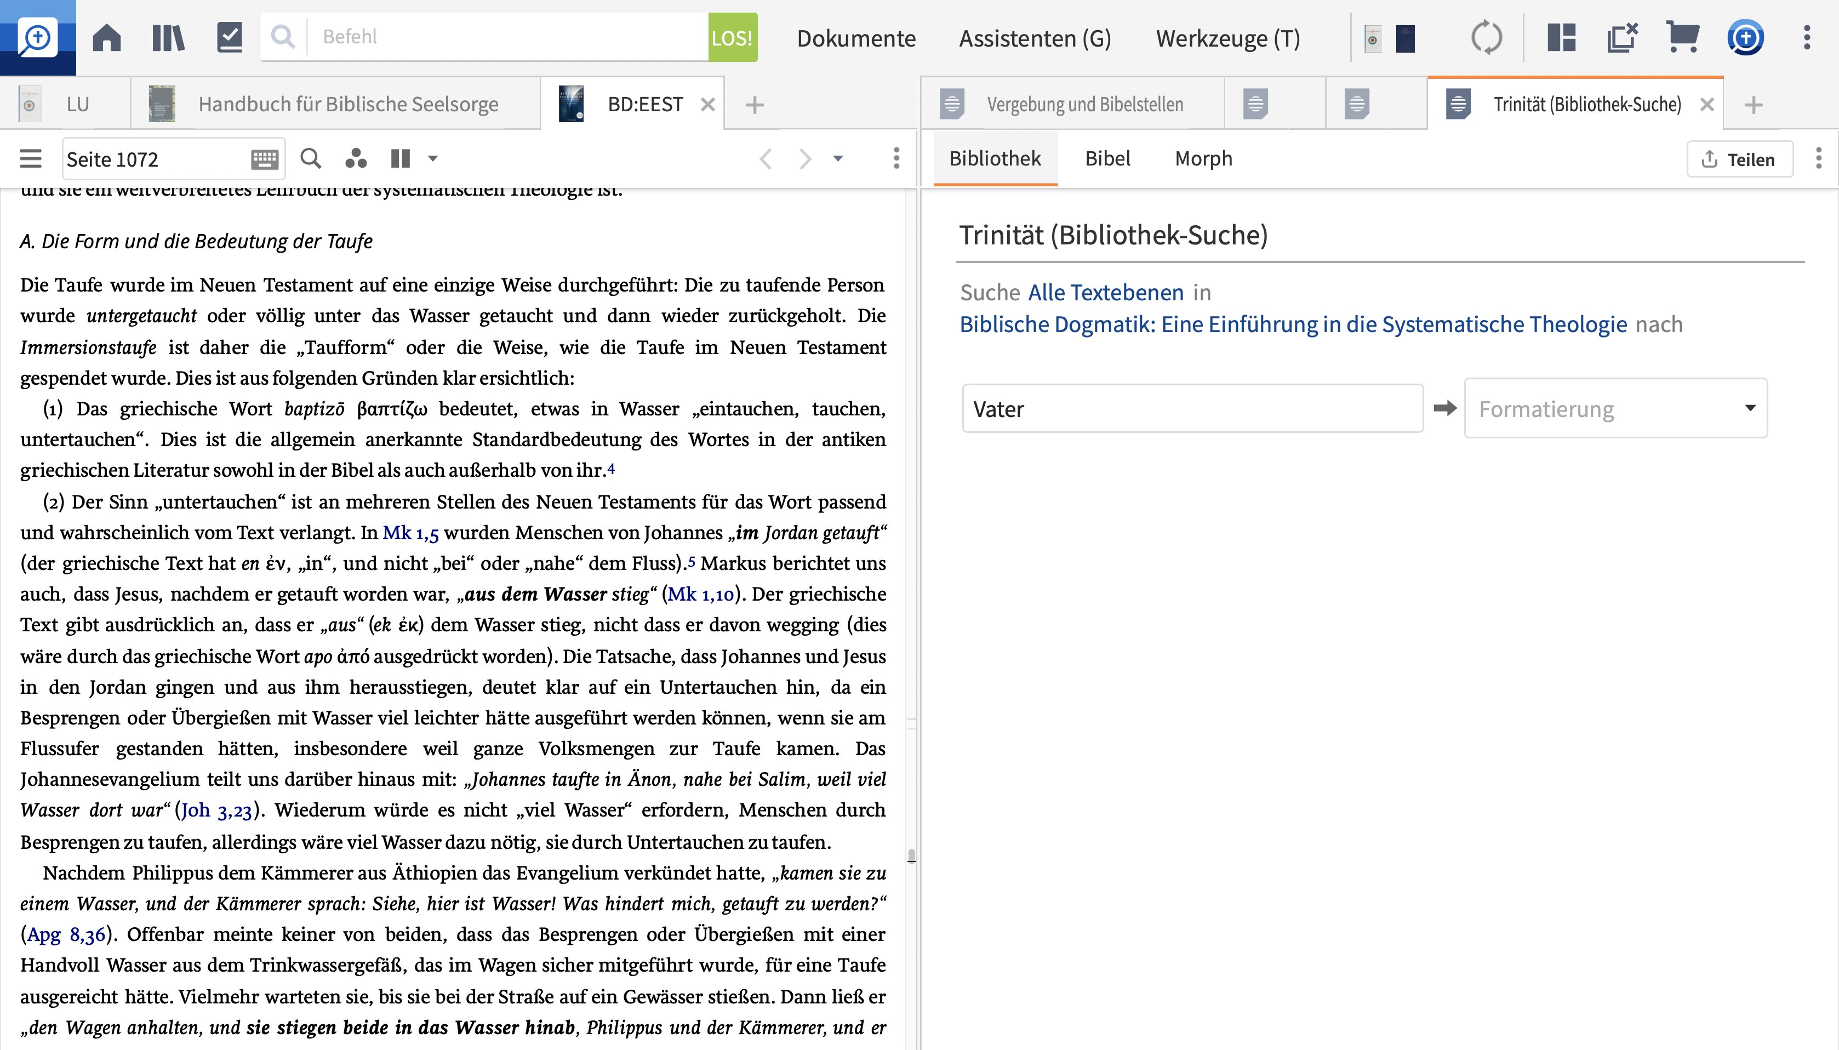Click the Vater search term field

(1192, 409)
